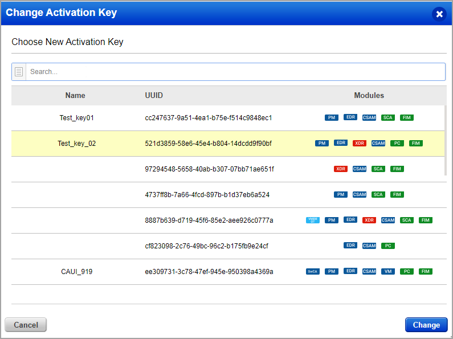The height and width of the screenshot is (339, 453).
Task: Click the EDR badge in Test_key_02 row
Action: coord(341,142)
